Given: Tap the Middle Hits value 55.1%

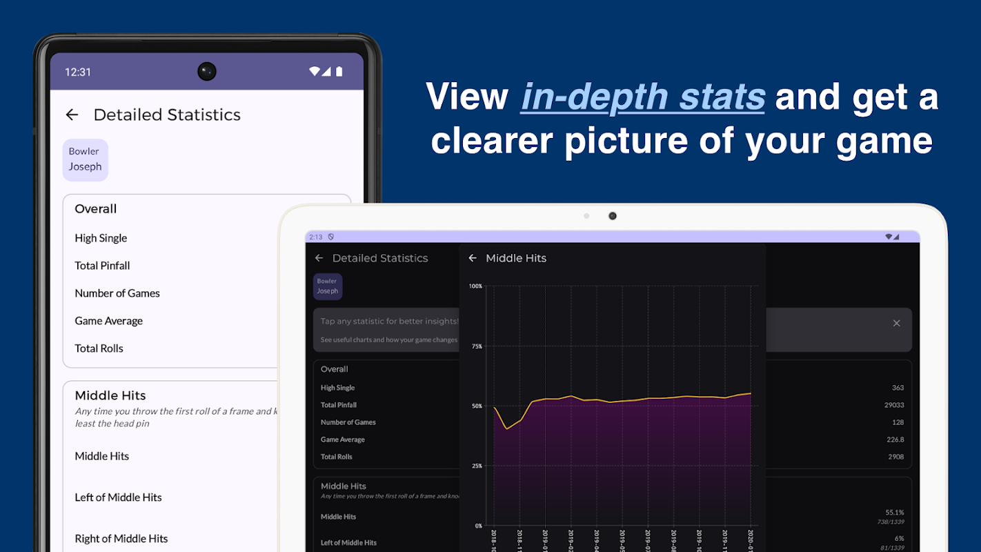Looking at the screenshot, I should pyautogui.click(x=895, y=513).
